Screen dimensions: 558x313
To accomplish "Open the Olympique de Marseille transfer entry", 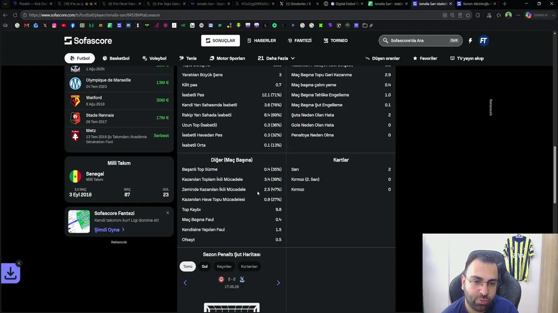I will tap(119, 83).
